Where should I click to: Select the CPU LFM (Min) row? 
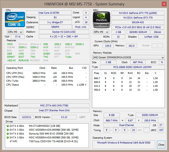click(x=47, y=73)
